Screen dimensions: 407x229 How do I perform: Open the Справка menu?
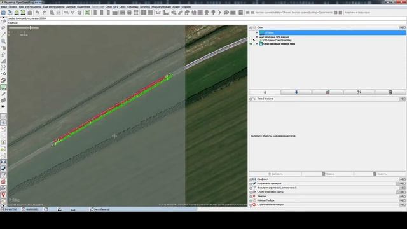(186, 7)
